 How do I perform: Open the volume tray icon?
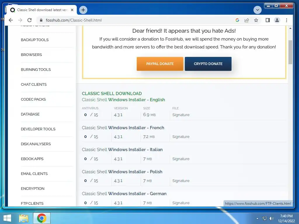271,218
